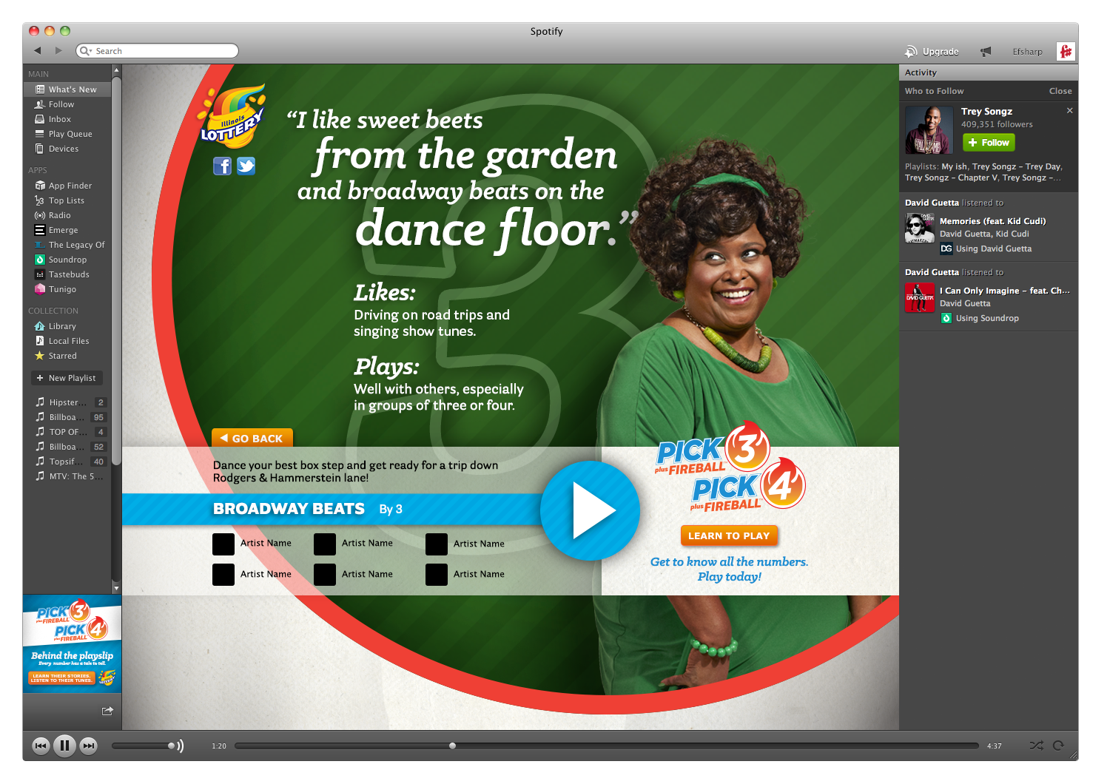Toggle repeat mode
This screenshot has width=1110, height=784.
(1058, 746)
